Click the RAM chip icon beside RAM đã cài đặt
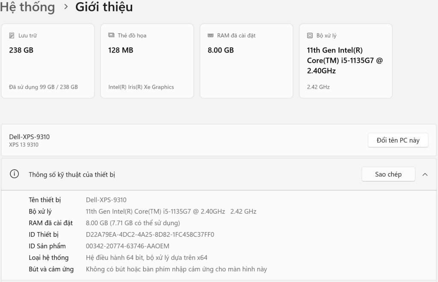The width and height of the screenshot is (438, 282). pyautogui.click(x=210, y=35)
